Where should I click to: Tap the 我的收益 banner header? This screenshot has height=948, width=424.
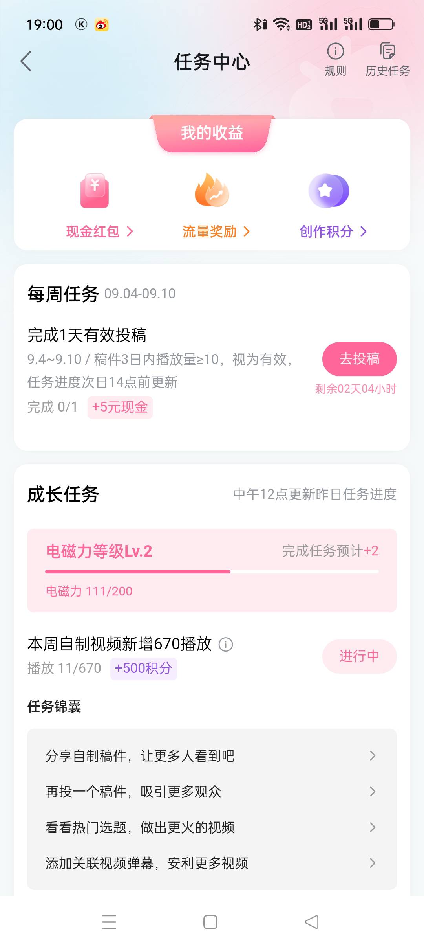212,133
